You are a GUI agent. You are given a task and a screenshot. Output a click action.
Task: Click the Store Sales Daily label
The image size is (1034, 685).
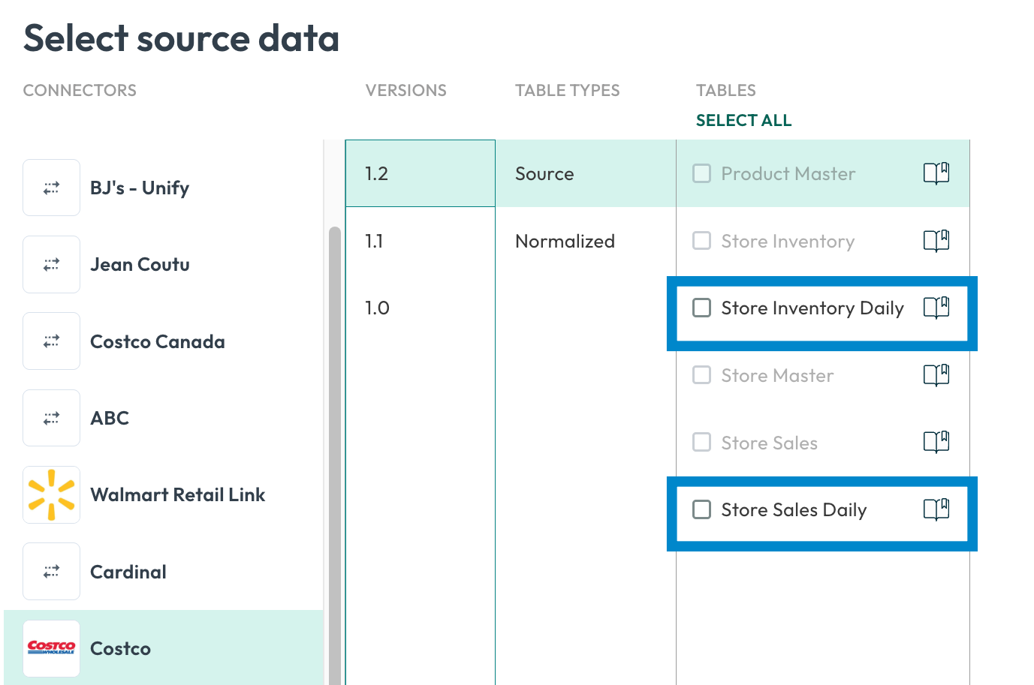[x=794, y=509]
